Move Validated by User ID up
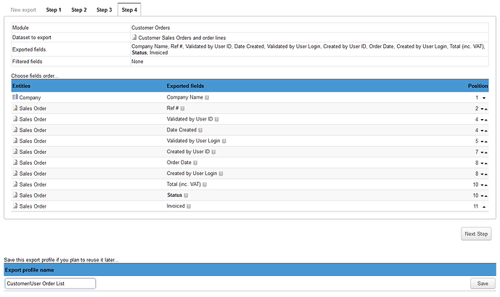The image size is (500, 297). pyautogui.click(x=486, y=120)
